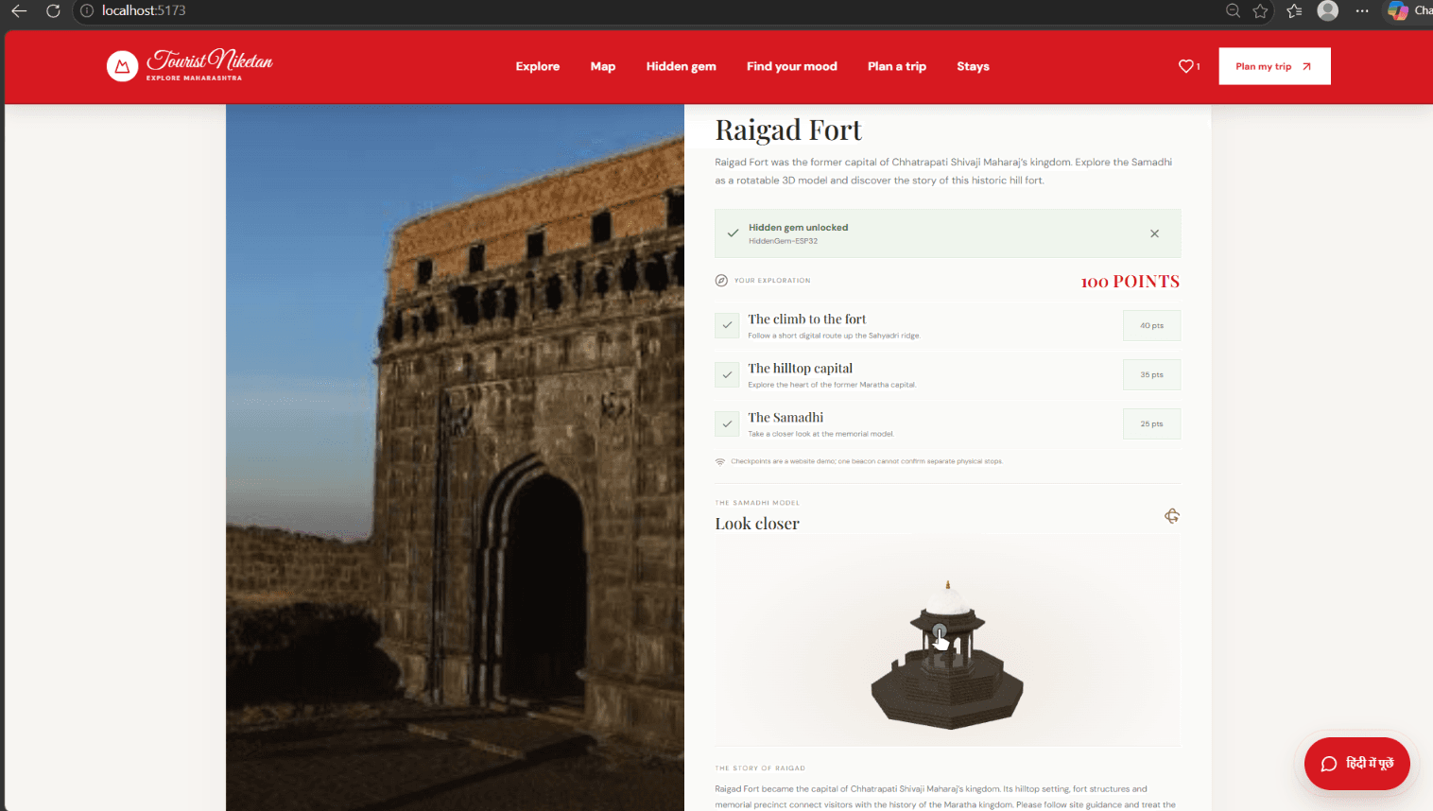Click the Plan my trip button

[1274, 66]
